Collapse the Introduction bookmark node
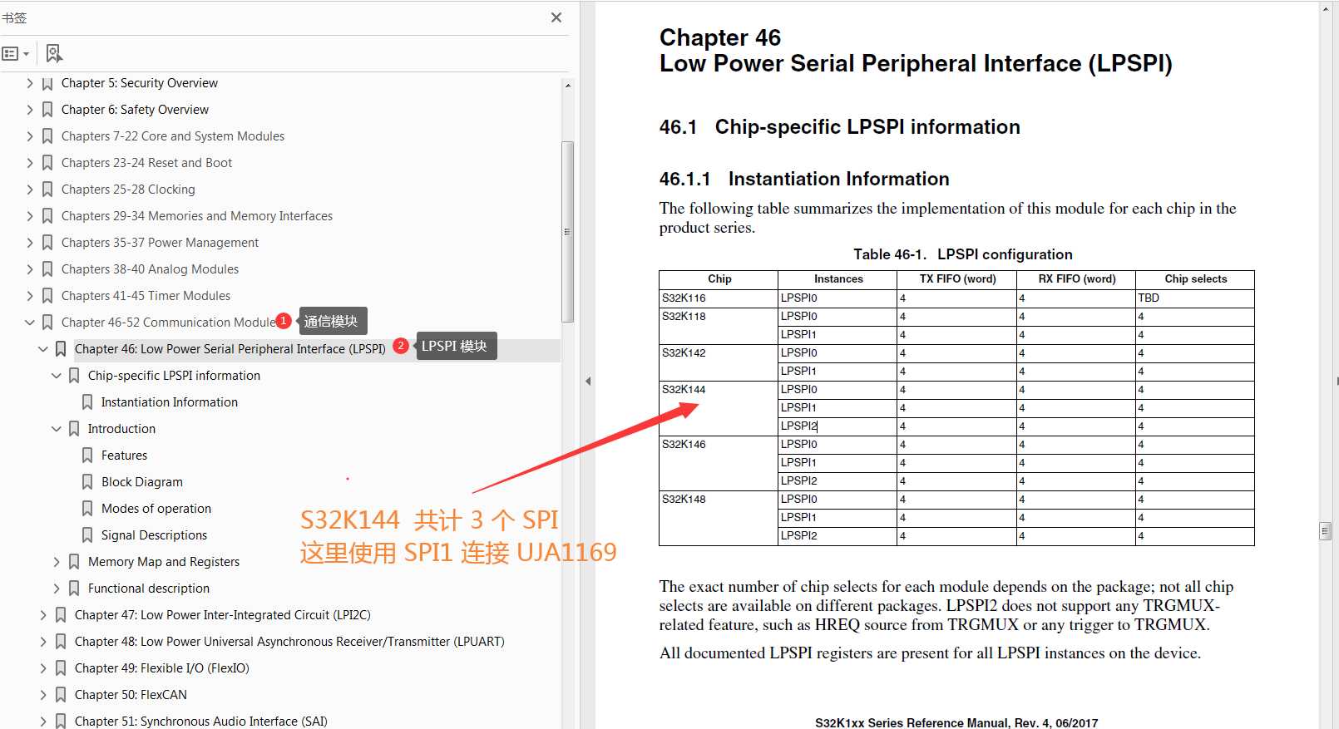The height and width of the screenshot is (729, 1339). pos(57,429)
